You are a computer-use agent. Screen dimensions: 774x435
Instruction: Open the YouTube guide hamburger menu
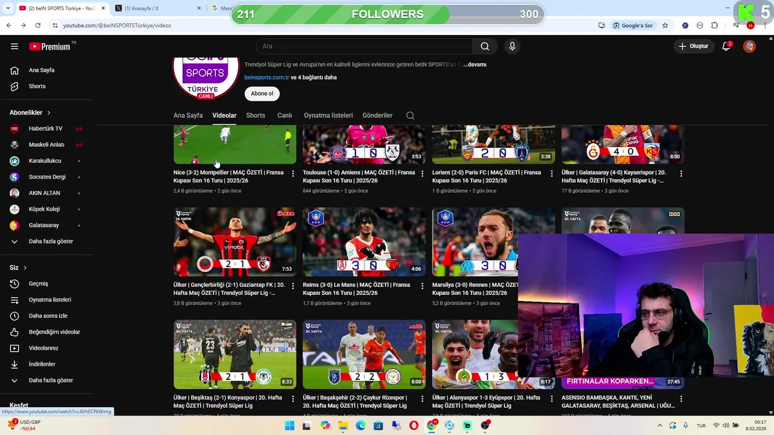[x=15, y=47]
